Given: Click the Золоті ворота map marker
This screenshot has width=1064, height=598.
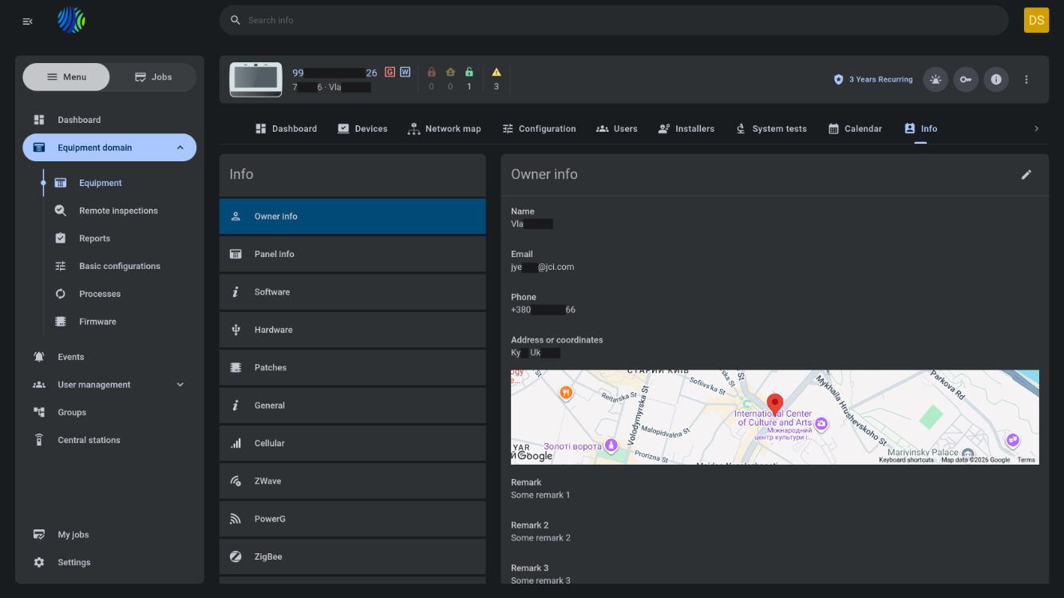Looking at the screenshot, I should (611, 445).
